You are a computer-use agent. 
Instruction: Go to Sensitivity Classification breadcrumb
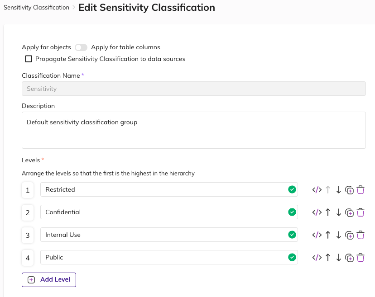coord(36,8)
